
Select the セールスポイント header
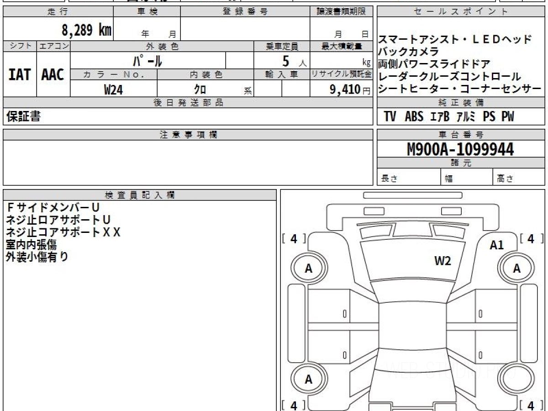461,12
